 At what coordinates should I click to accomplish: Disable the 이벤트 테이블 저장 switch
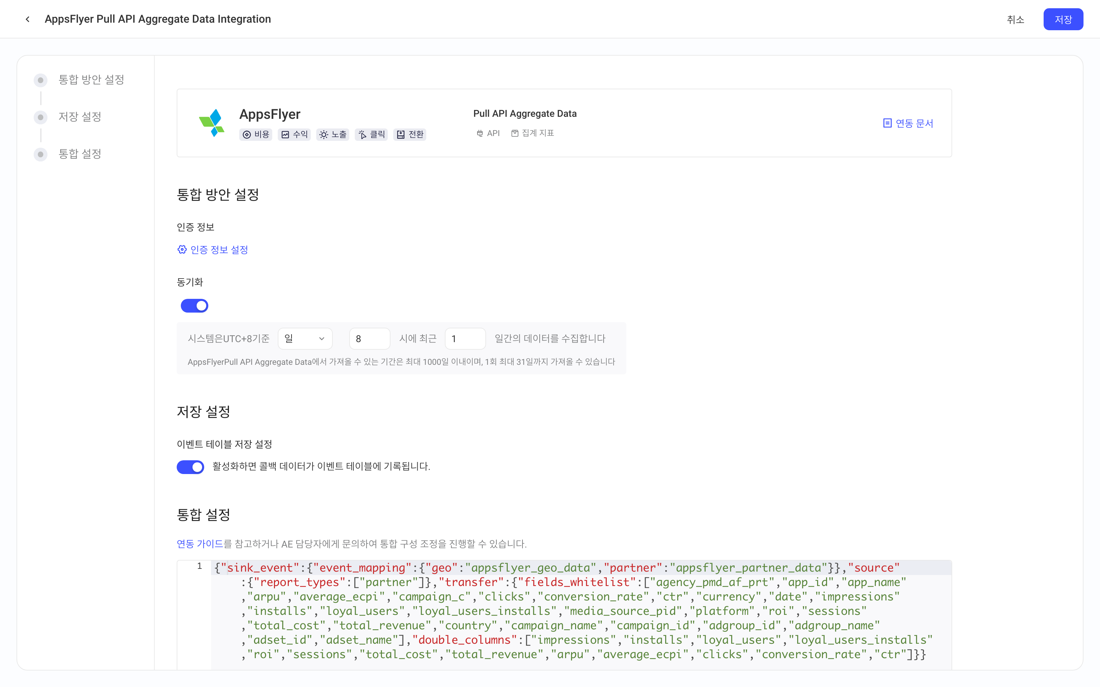tap(190, 466)
